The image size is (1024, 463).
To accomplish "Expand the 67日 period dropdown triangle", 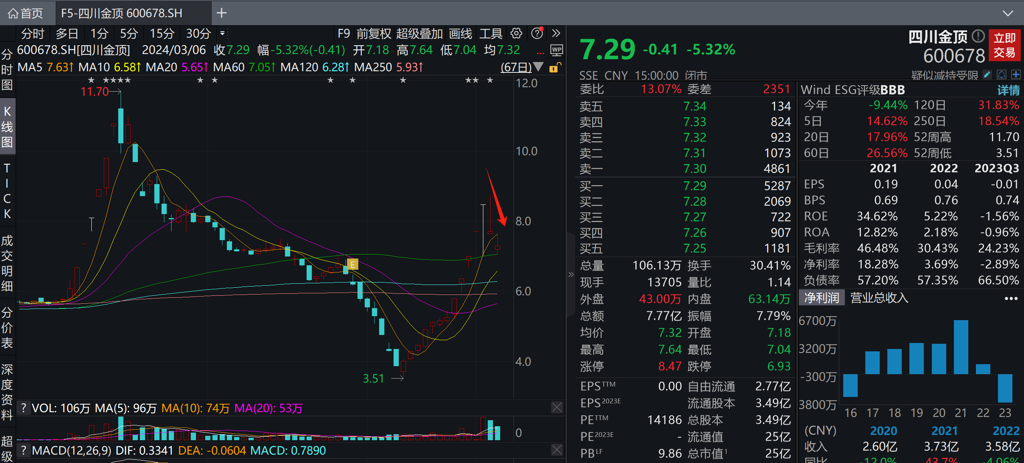I will 539,67.
